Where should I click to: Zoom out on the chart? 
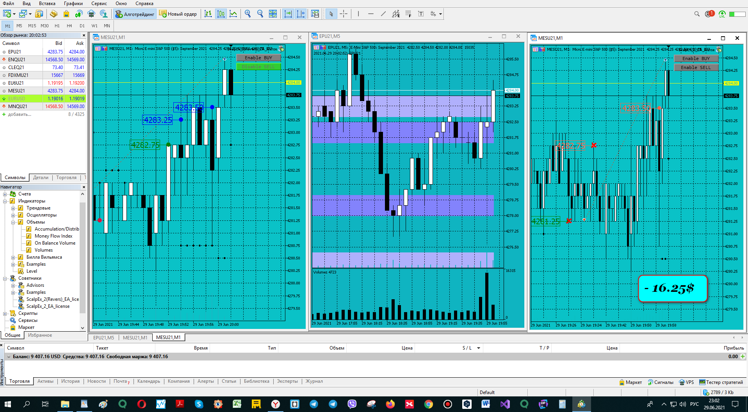(x=260, y=14)
